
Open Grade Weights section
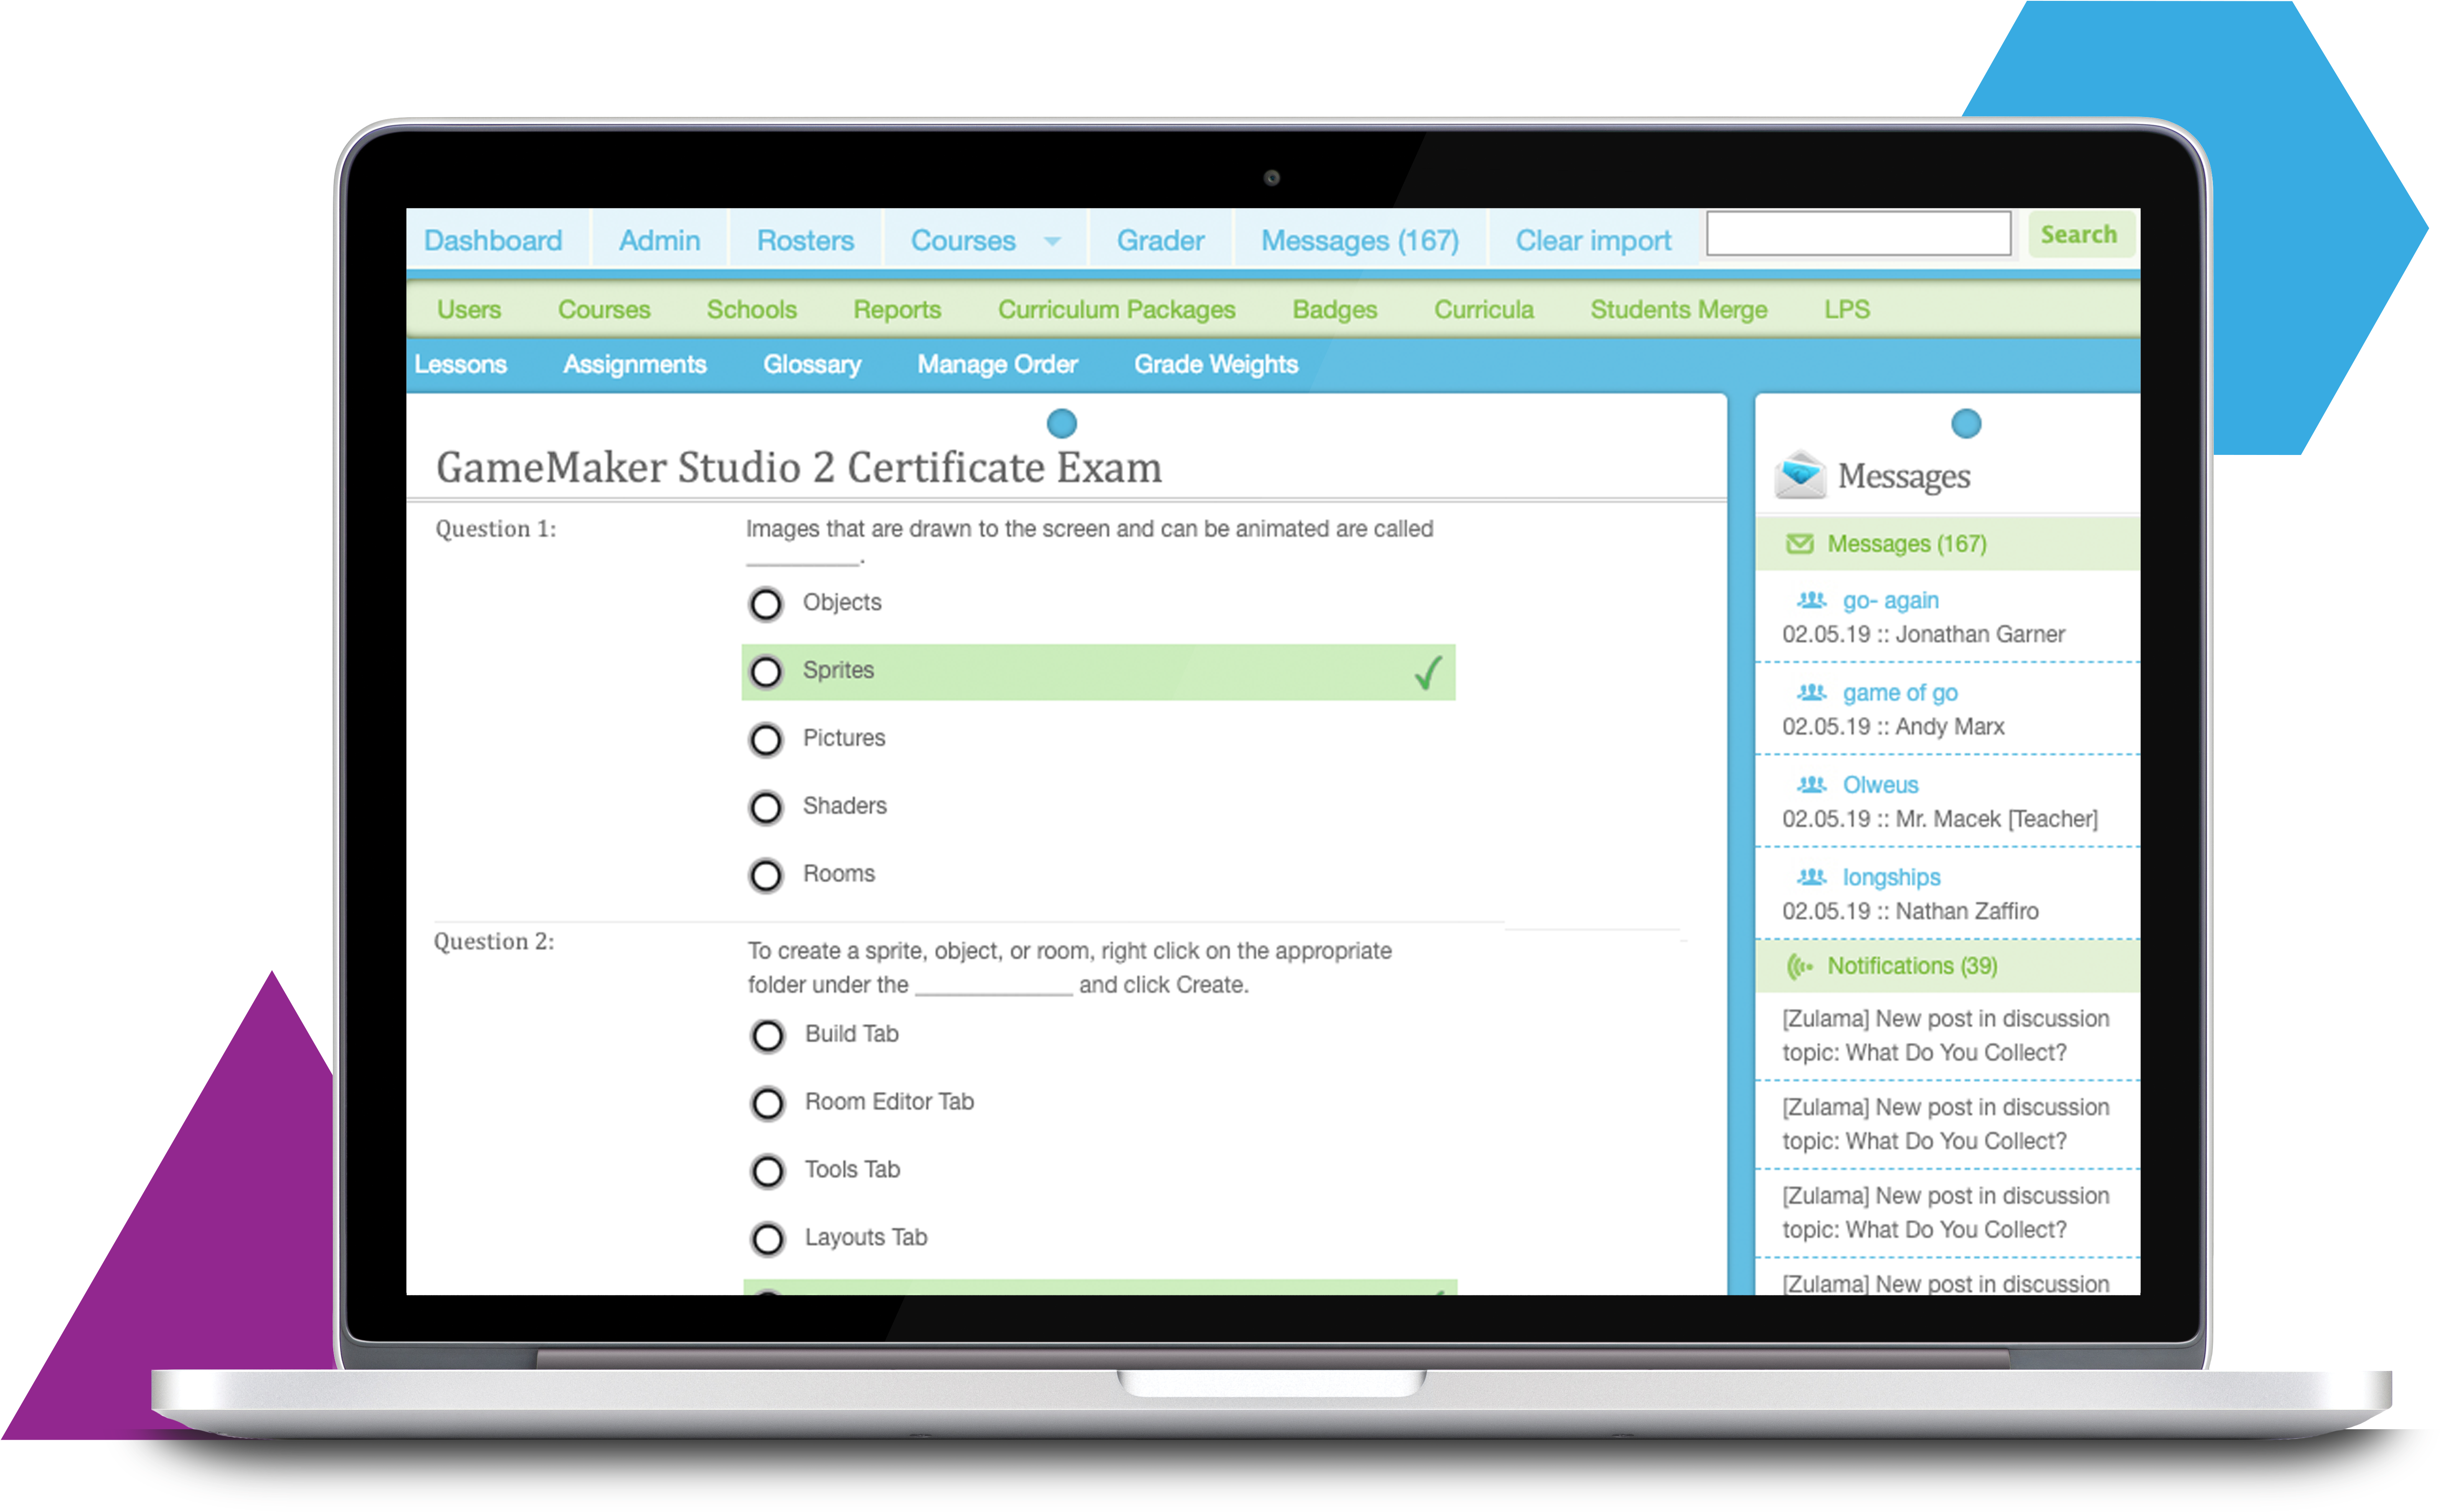click(1216, 364)
